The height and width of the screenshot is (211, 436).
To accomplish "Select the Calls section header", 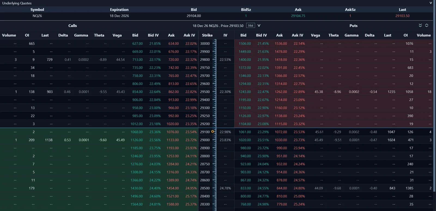I will (x=72, y=26).
